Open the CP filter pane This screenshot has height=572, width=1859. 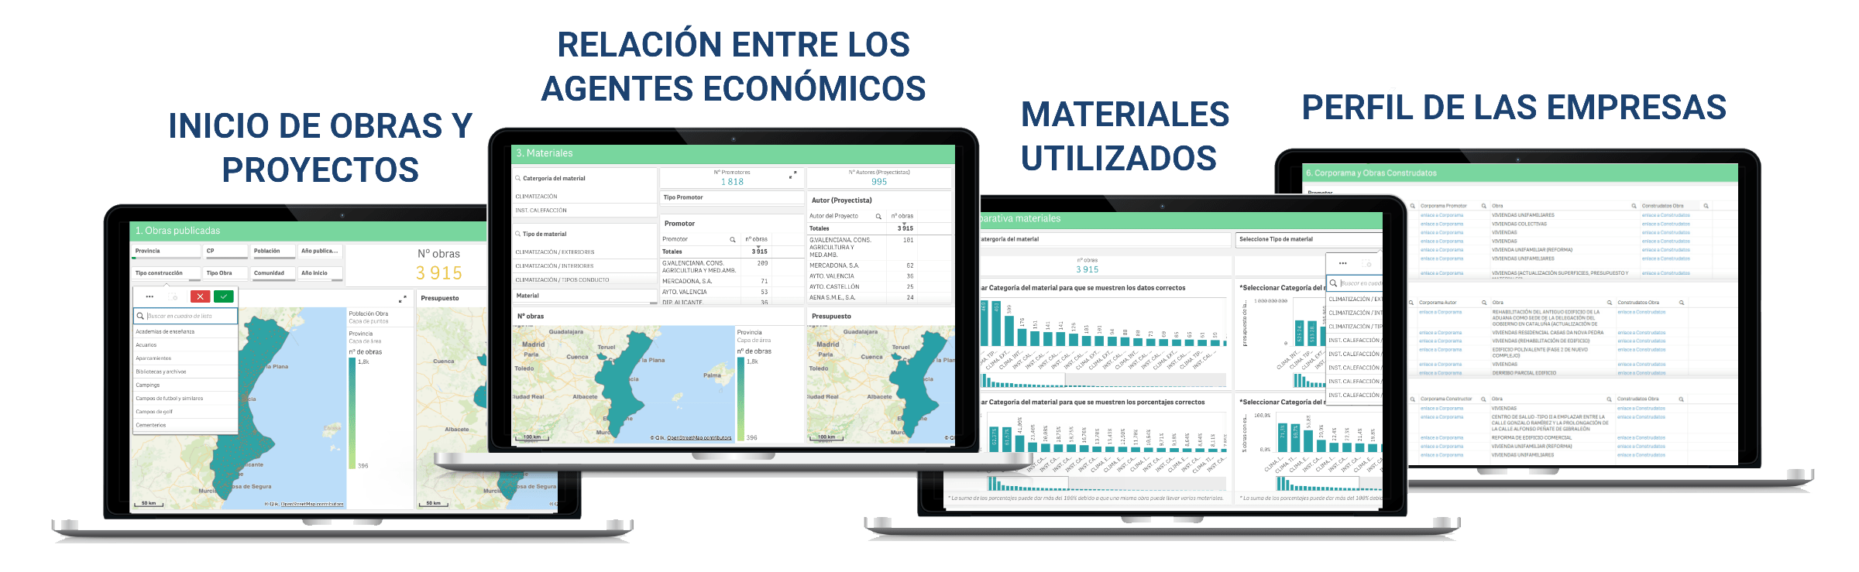pyautogui.click(x=225, y=252)
